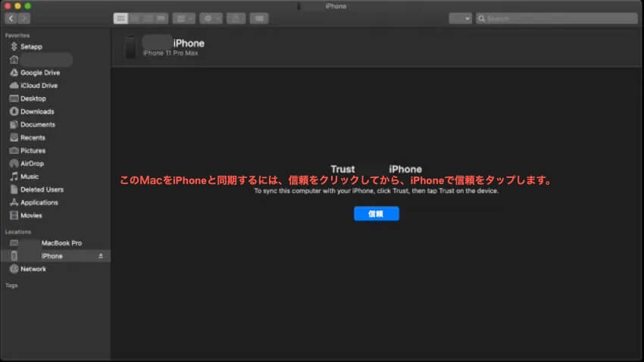Open the gear action menu

pos(211,18)
